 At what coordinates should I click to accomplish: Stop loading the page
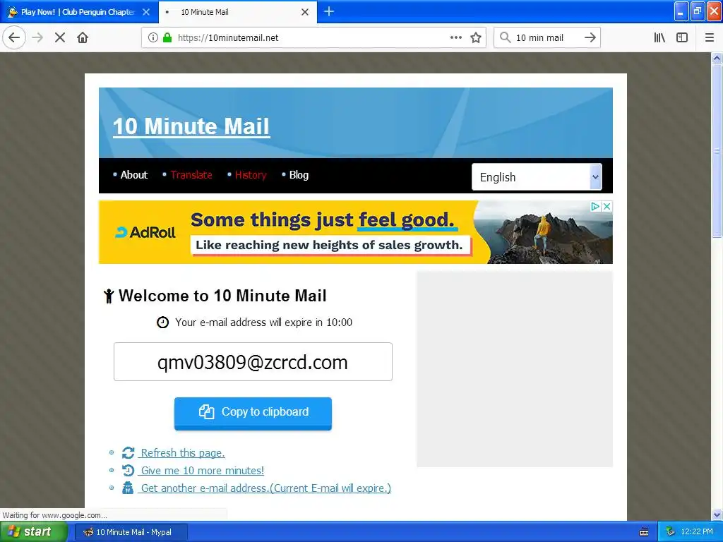[60, 37]
